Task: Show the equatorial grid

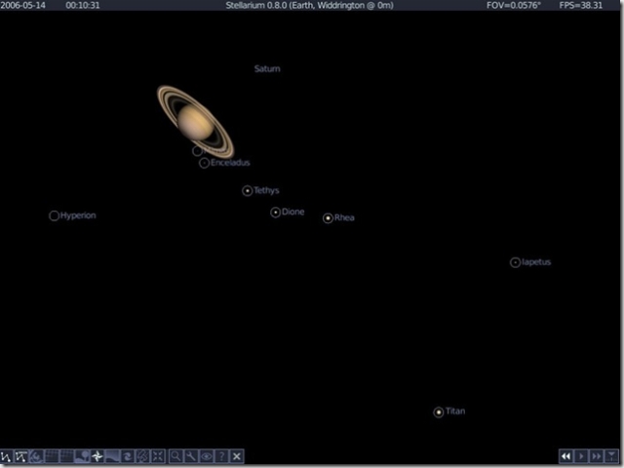Action: 66,456
